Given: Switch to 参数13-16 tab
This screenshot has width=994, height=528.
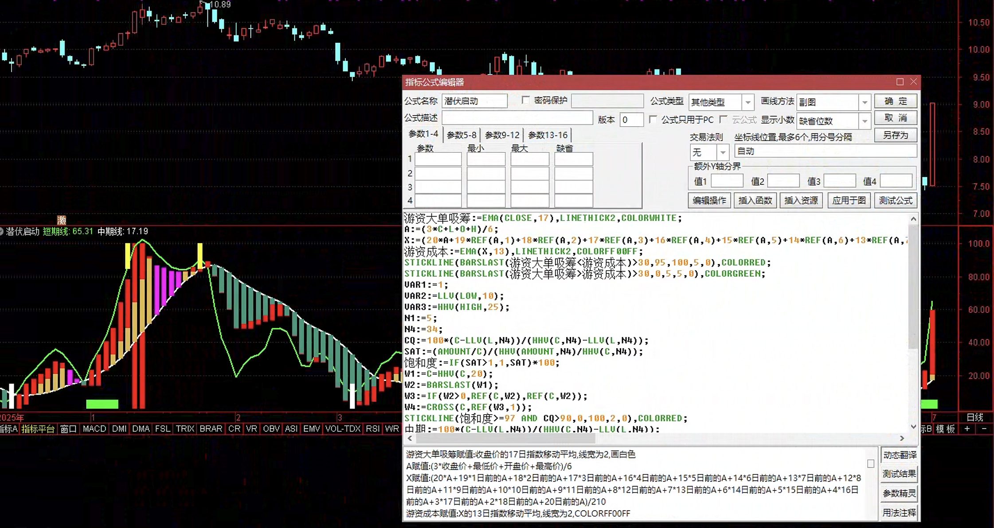Looking at the screenshot, I should [548, 135].
